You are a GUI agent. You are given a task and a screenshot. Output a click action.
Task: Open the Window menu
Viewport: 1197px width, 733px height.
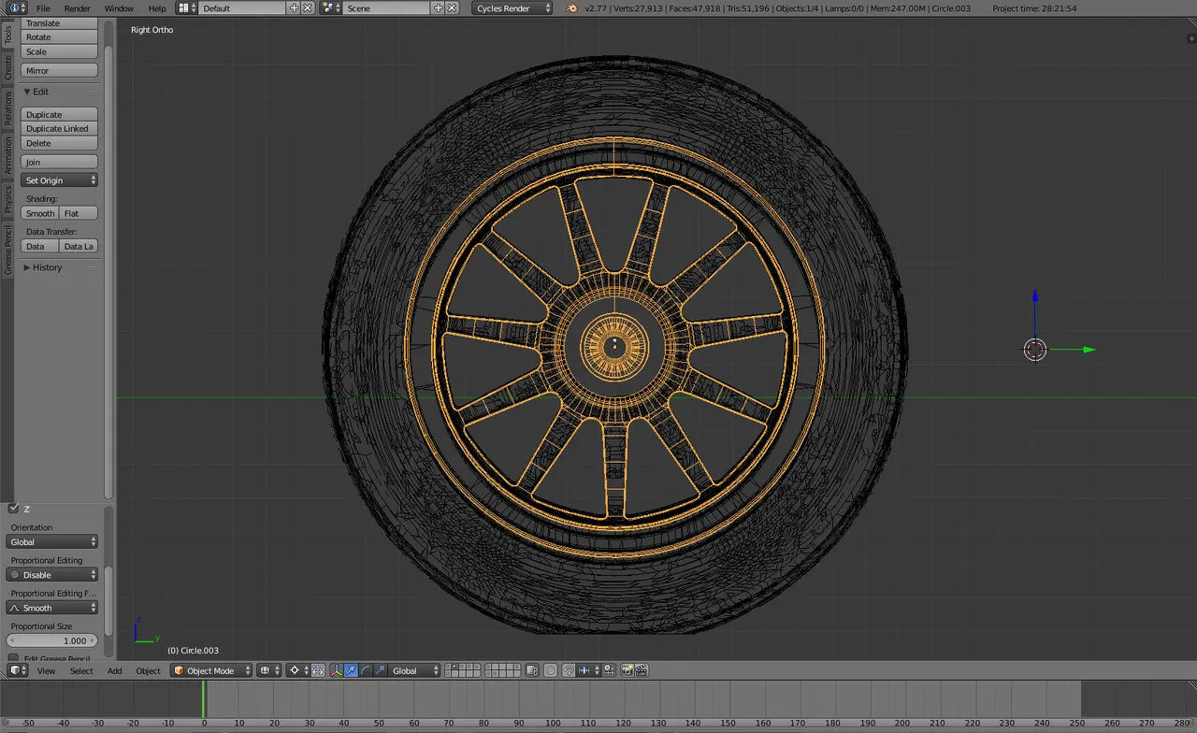[x=119, y=7]
